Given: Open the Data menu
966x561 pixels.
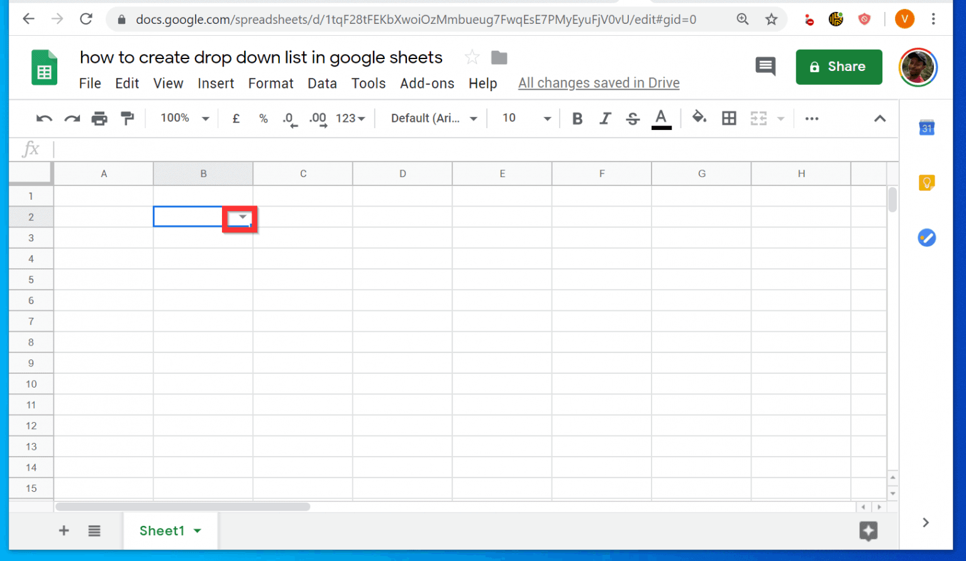Looking at the screenshot, I should point(322,83).
